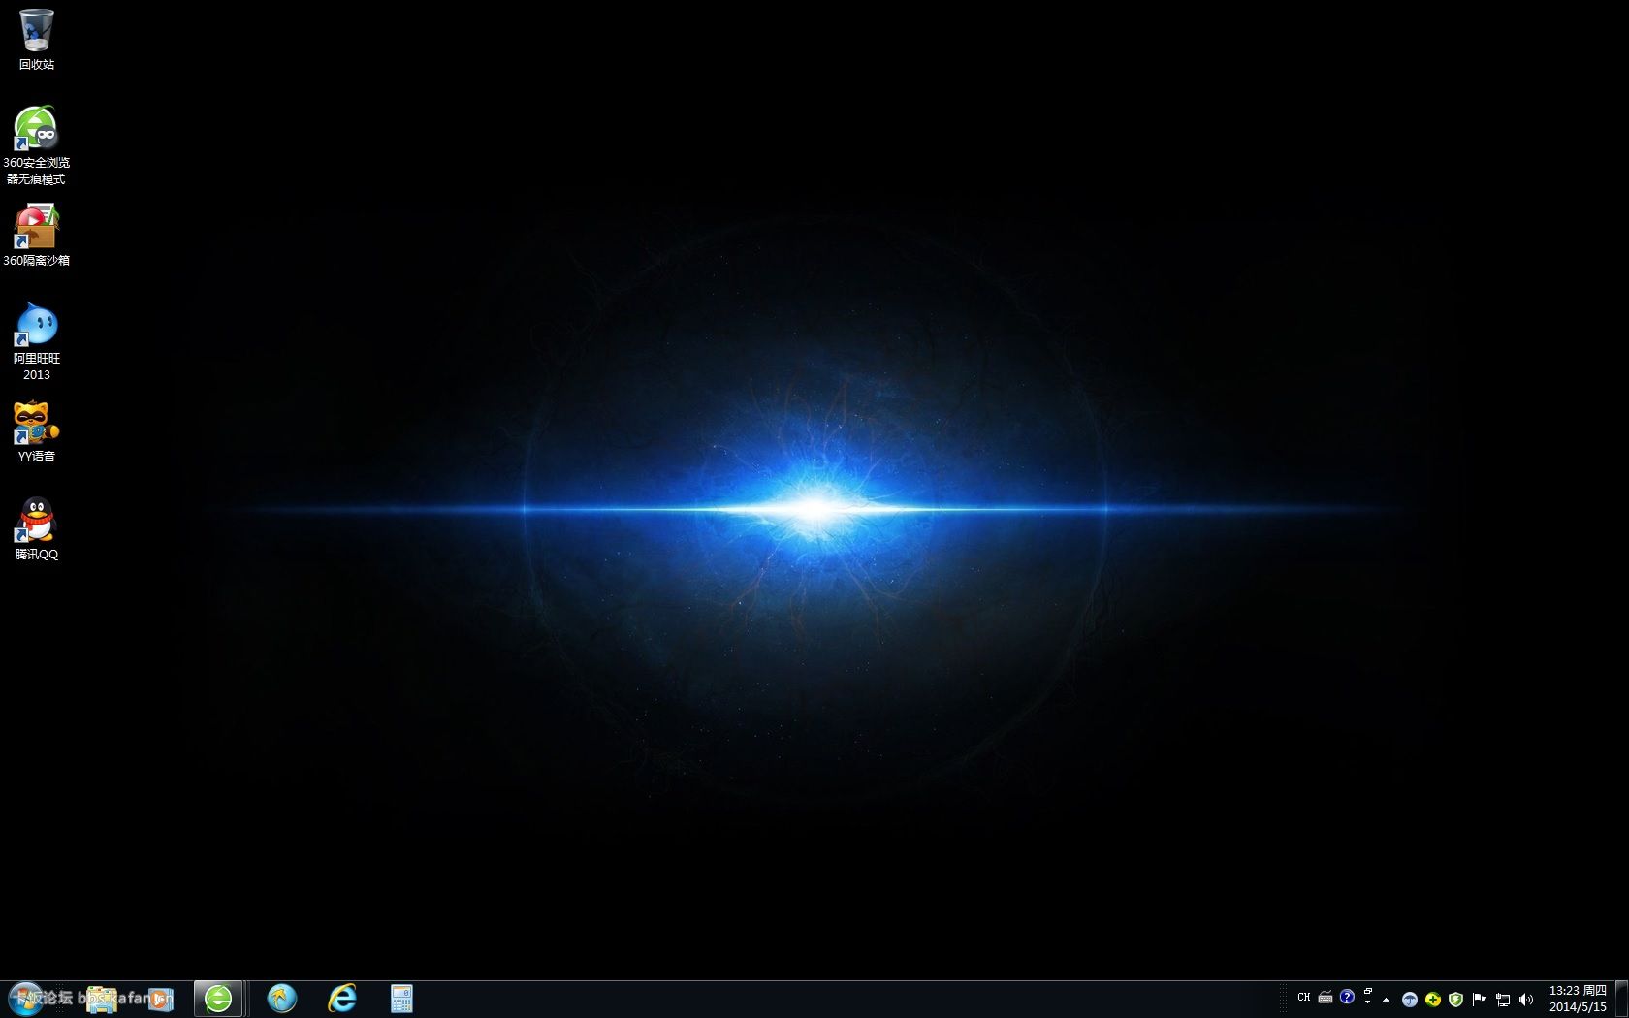Open language bar help question-mark icon

[x=1347, y=997]
